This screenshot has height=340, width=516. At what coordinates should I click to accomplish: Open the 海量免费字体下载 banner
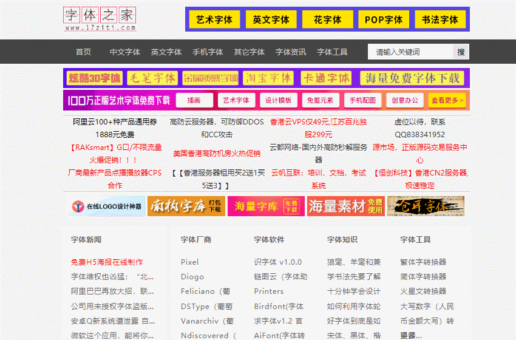pyautogui.click(x=412, y=78)
